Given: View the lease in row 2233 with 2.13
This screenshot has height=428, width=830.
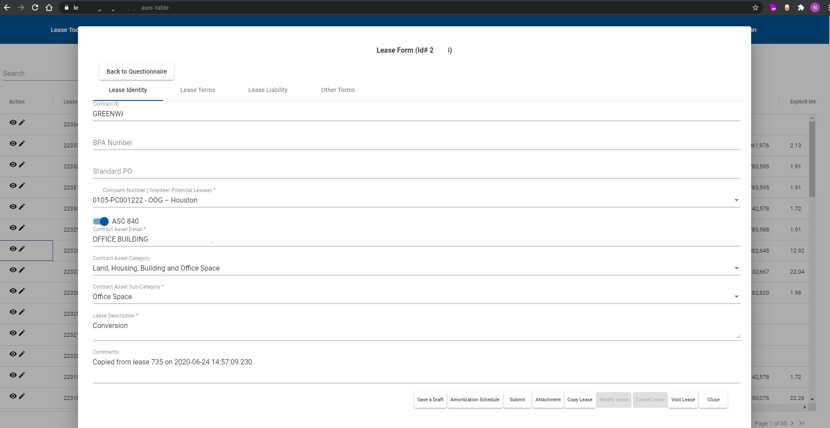Looking at the screenshot, I should pos(13,143).
